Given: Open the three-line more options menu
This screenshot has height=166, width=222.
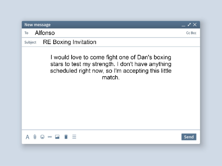Looking at the screenshot, I should tap(74, 137).
